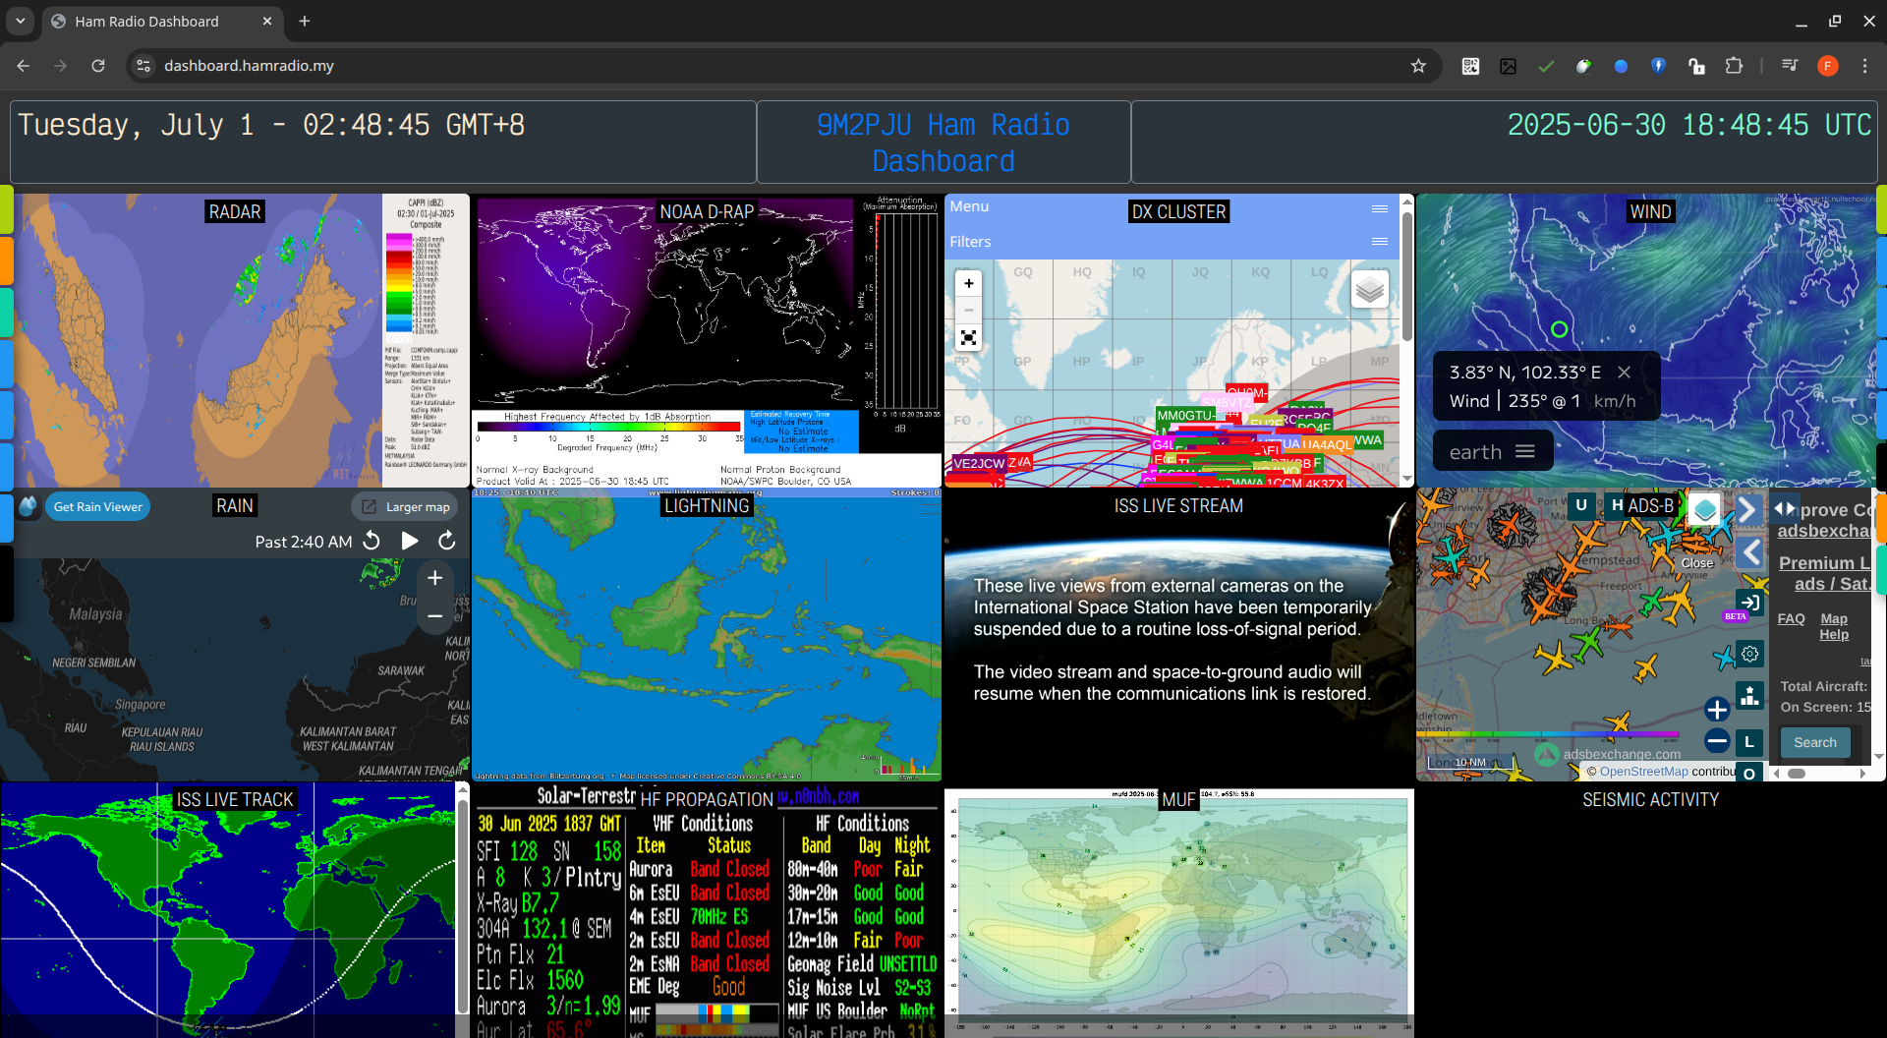Expand ADS-B sidebar using right chevron arrow
The width and height of the screenshot is (1887, 1038).
tap(1747, 508)
